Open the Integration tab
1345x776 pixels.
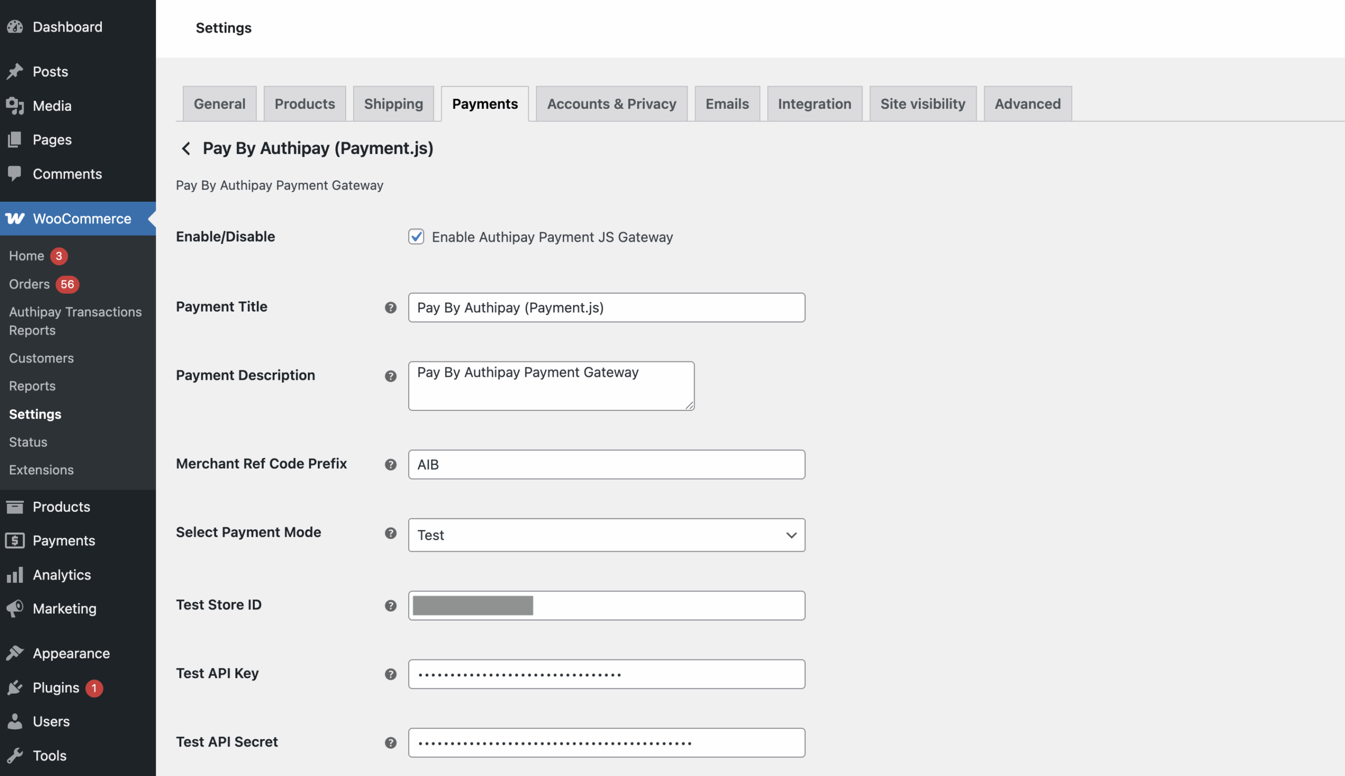pos(814,104)
